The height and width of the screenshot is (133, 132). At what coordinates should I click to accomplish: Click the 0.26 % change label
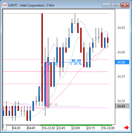pyautogui.click(x=76, y=64)
